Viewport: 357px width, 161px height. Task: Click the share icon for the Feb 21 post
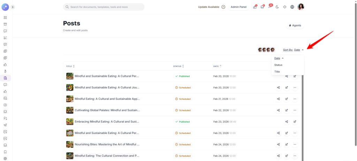coord(278,99)
